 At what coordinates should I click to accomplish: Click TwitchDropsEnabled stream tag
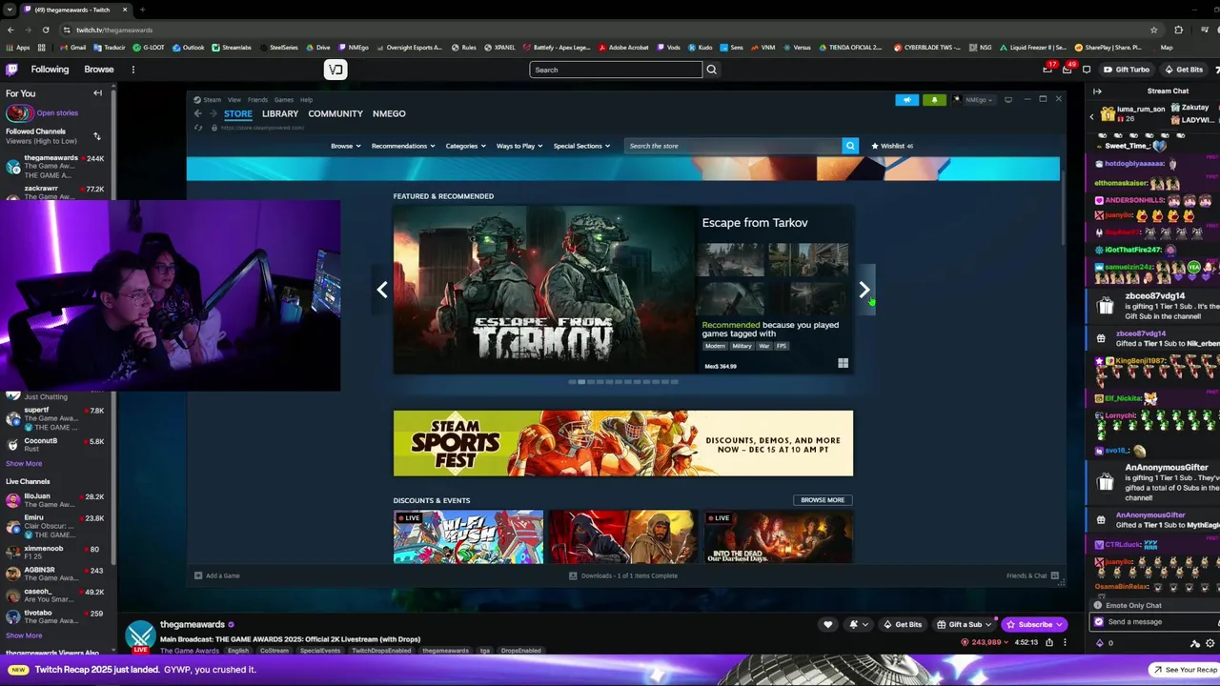pos(383,651)
